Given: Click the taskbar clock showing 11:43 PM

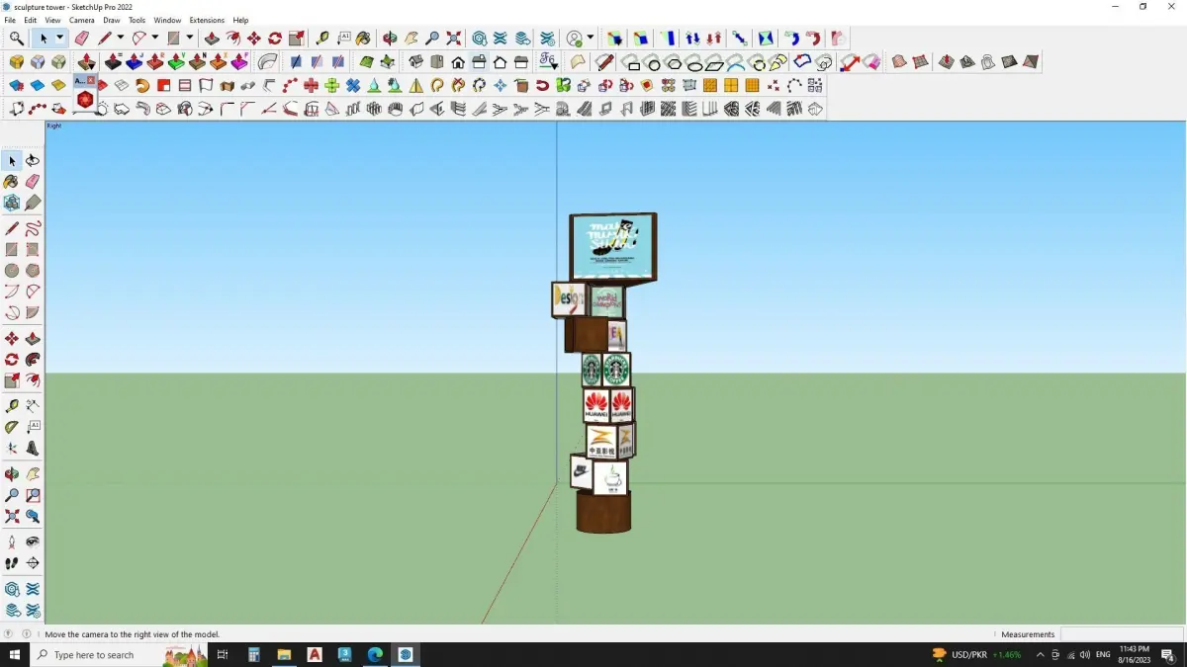Looking at the screenshot, I should (x=1135, y=655).
